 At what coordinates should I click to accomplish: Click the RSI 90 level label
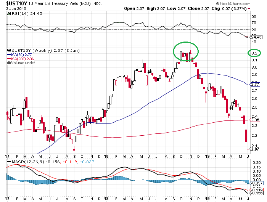coord(254,17)
